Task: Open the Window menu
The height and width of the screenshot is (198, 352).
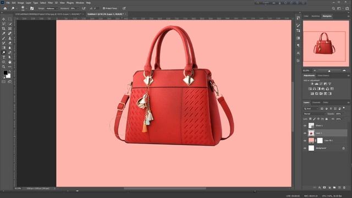Action: (x=80, y=3)
